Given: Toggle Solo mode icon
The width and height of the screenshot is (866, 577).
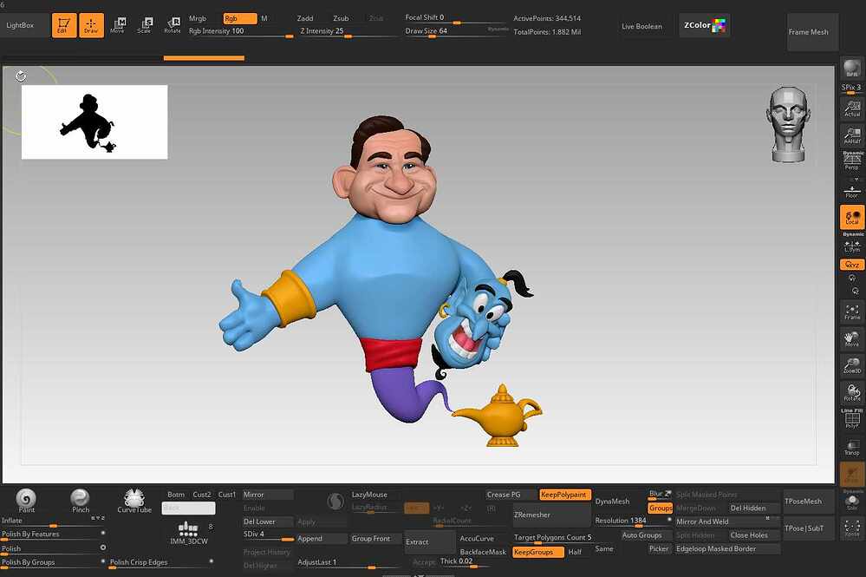Looking at the screenshot, I should click(852, 502).
